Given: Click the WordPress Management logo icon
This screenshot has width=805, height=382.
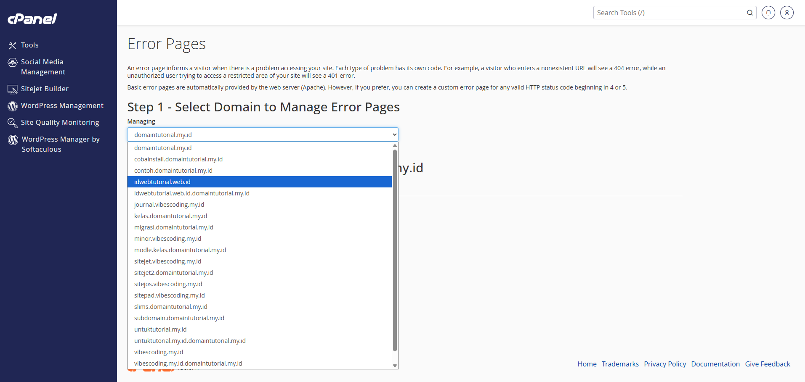Looking at the screenshot, I should coord(13,106).
